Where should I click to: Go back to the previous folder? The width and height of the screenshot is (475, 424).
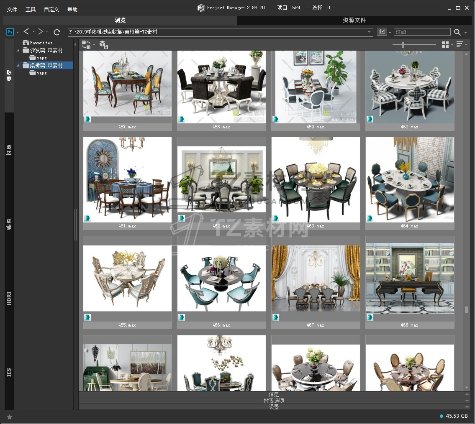26,32
